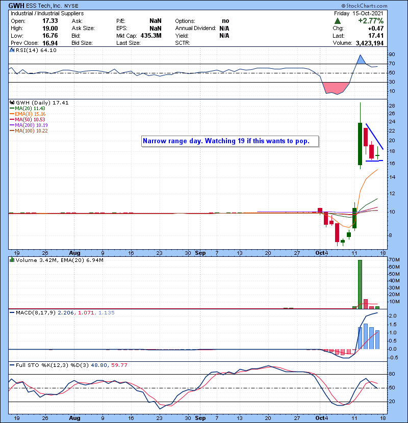Viewport: 408px width, 423px height.
Task: Click the High value 19.00
Action: (50, 29)
